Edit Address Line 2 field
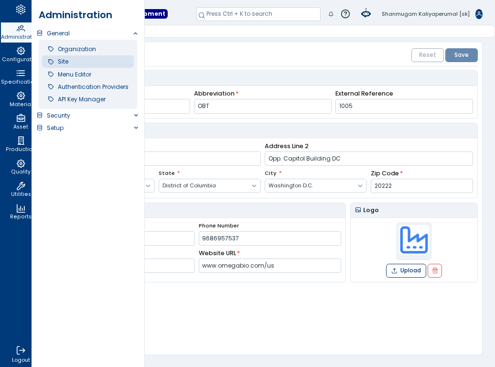Image resolution: width=495 pixels, height=367 pixels. tap(369, 159)
